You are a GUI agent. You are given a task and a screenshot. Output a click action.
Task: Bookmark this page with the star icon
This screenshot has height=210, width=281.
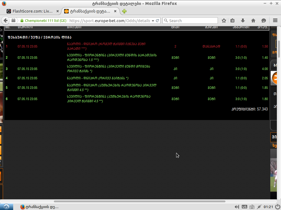point(224,21)
